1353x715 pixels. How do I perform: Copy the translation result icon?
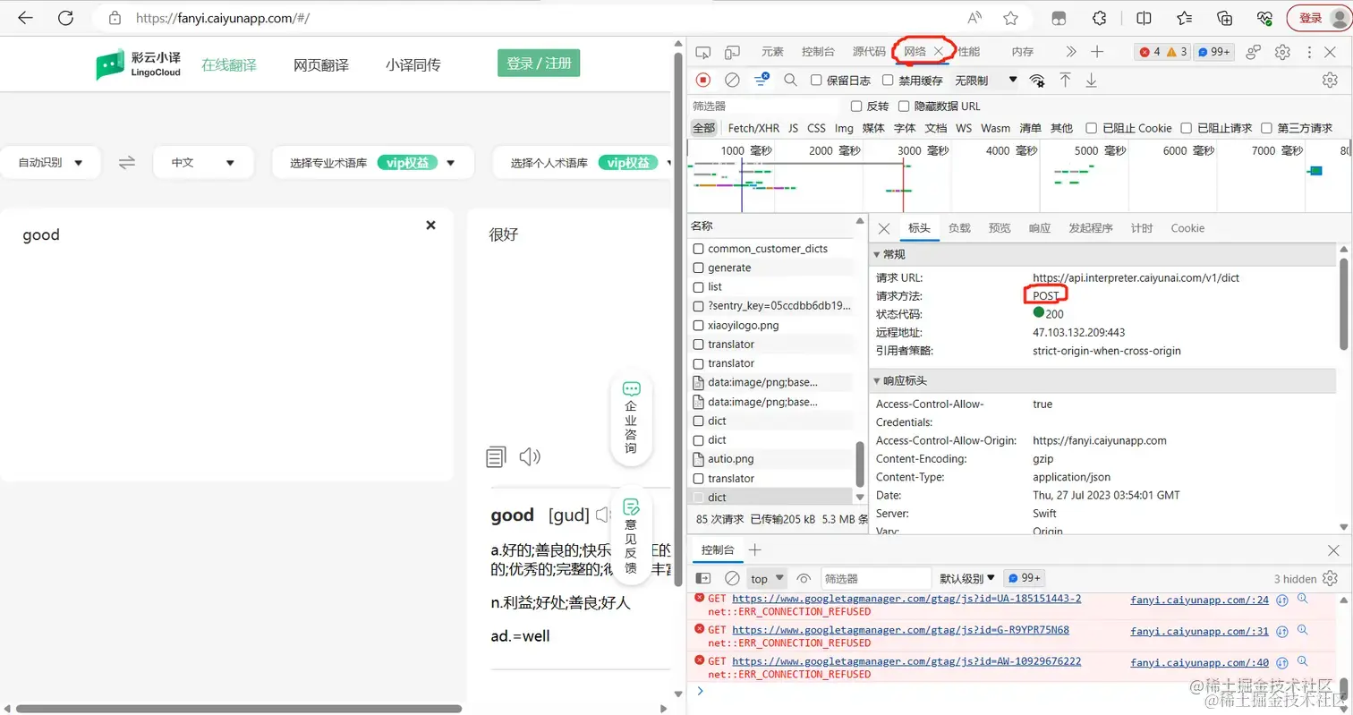point(496,457)
